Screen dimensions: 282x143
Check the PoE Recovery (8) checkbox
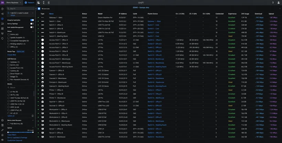pyautogui.click(x=9, y=123)
